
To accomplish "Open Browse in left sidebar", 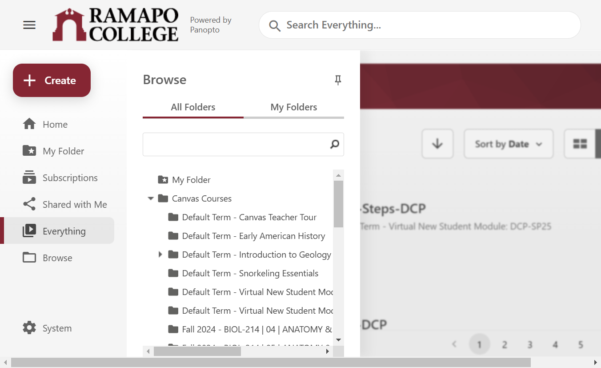I will click(57, 258).
